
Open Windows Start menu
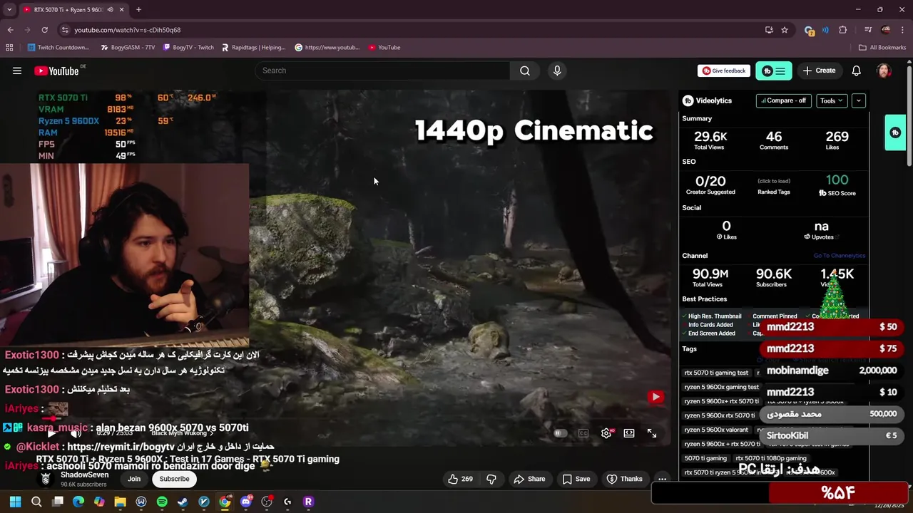click(15, 502)
